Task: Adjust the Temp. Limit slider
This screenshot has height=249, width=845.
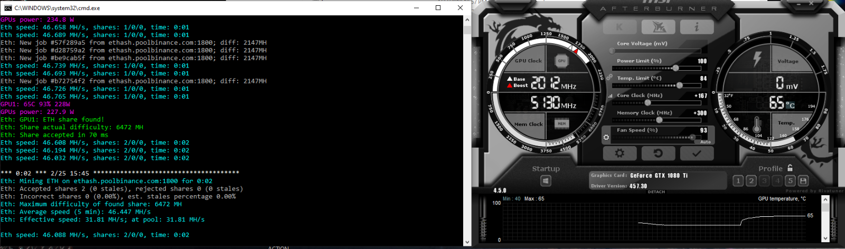Action: (656, 85)
